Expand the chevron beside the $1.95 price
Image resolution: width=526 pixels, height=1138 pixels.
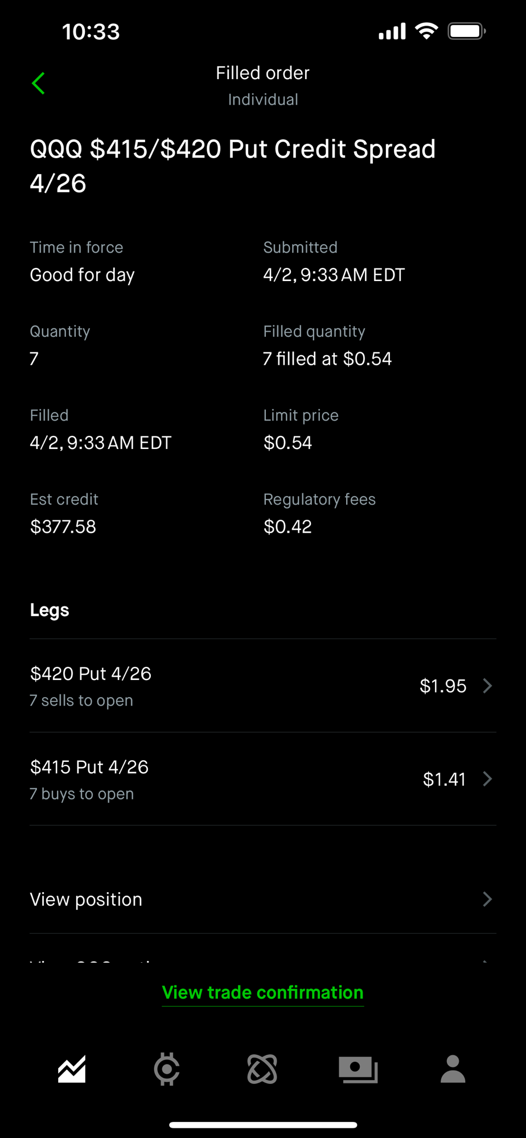click(x=487, y=686)
